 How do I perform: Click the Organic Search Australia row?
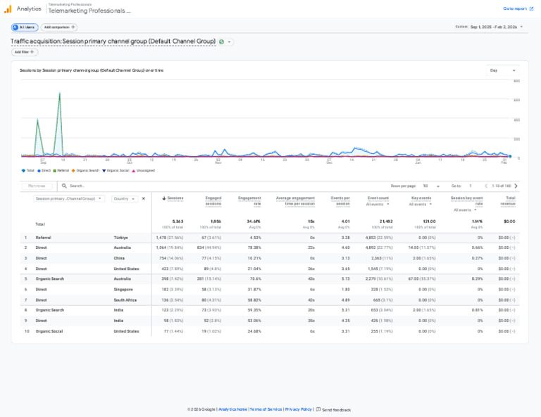pyautogui.click(x=270, y=279)
